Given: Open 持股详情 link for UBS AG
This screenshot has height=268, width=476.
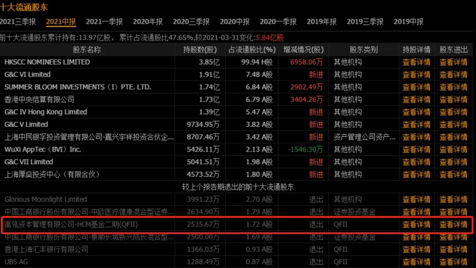Looking at the screenshot, I should pyautogui.click(x=416, y=262).
